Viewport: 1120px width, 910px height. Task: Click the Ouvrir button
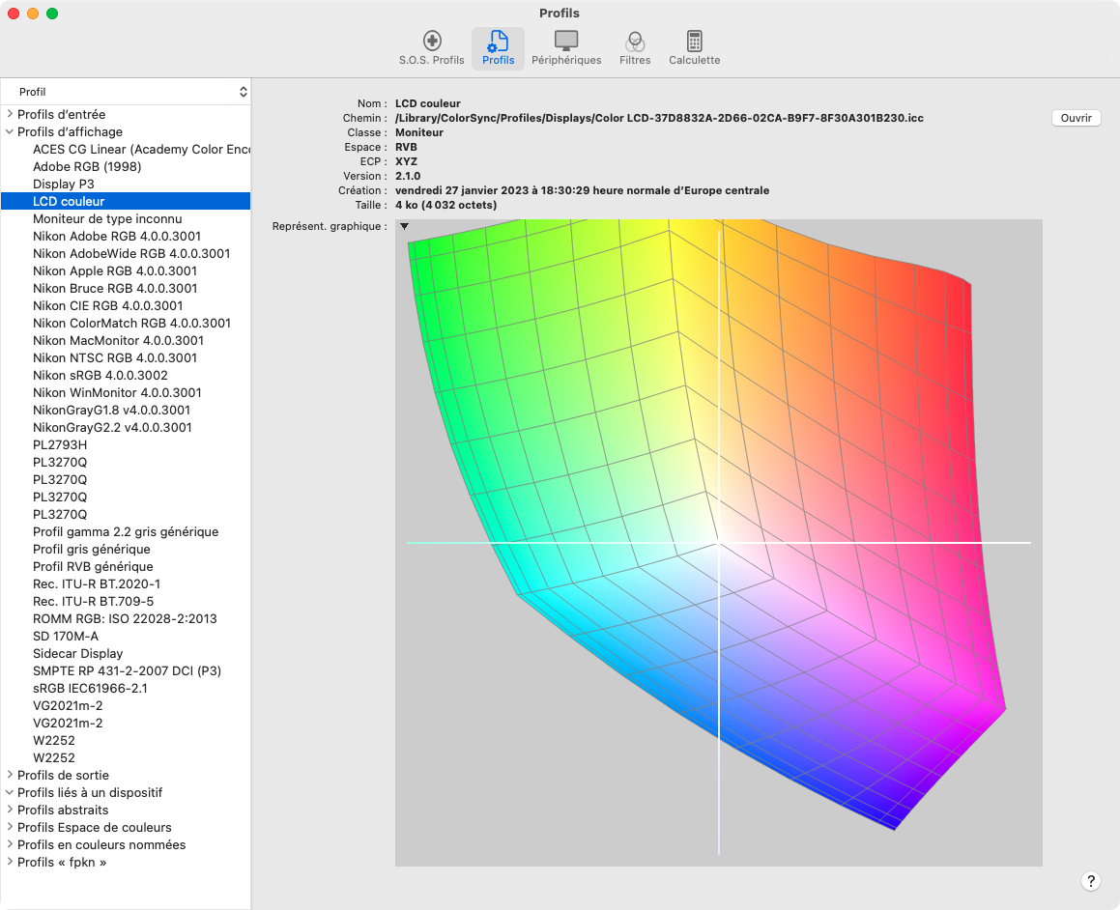pyautogui.click(x=1076, y=118)
